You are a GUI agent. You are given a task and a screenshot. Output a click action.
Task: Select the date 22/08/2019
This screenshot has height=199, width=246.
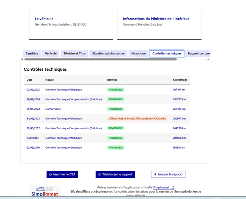33,148
